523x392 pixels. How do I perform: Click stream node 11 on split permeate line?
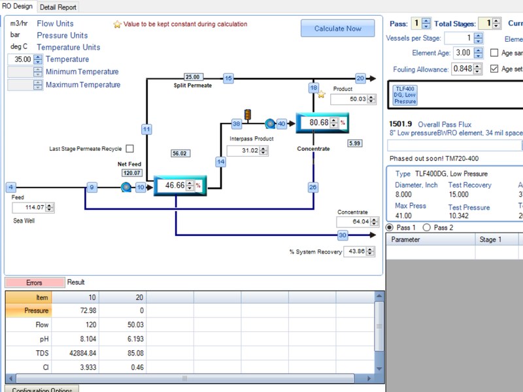[x=146, y=129]
